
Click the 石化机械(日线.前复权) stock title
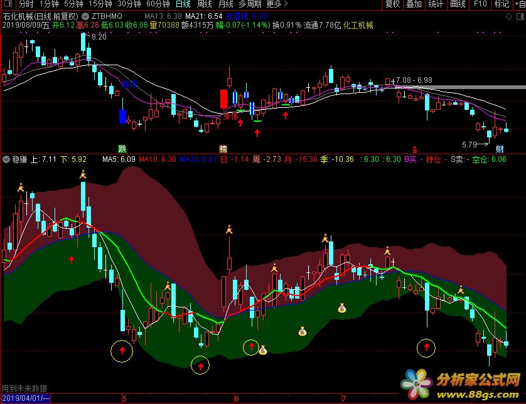[x=40, y=16]
